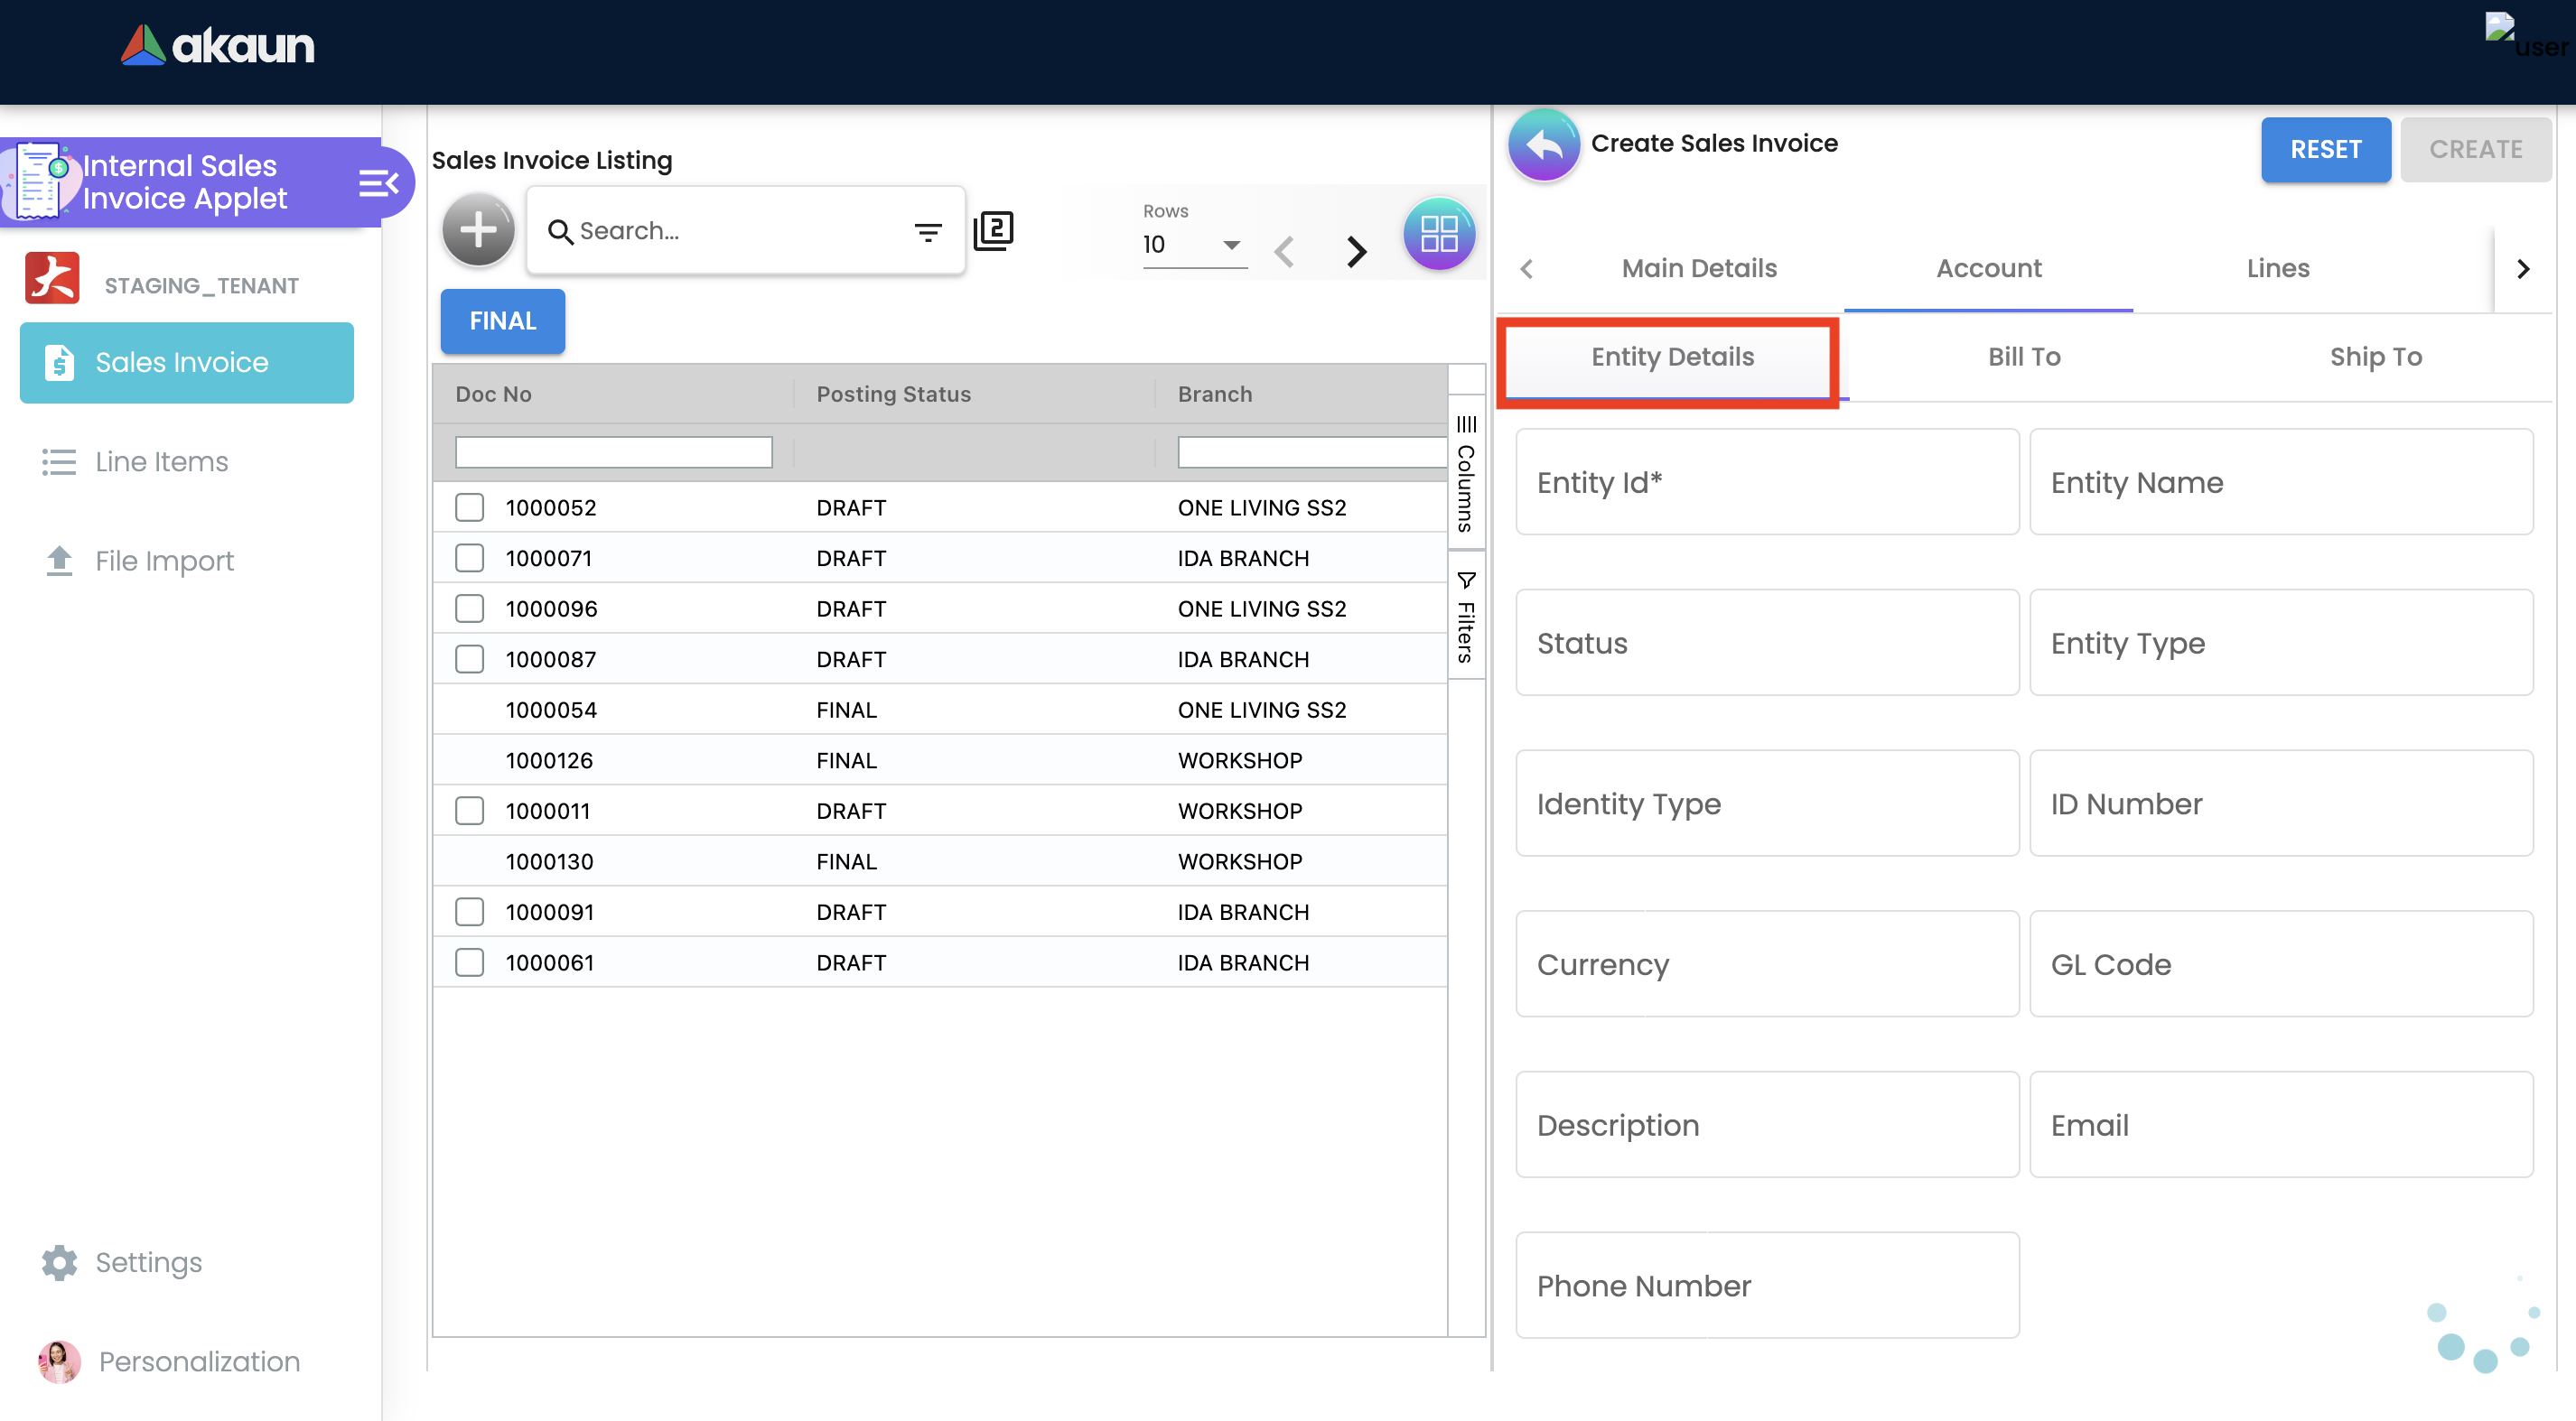The width and height of the screenshot is (2576, 1421).
Task: Click the multi-document copy icon
Action: [x=993, y=231]
